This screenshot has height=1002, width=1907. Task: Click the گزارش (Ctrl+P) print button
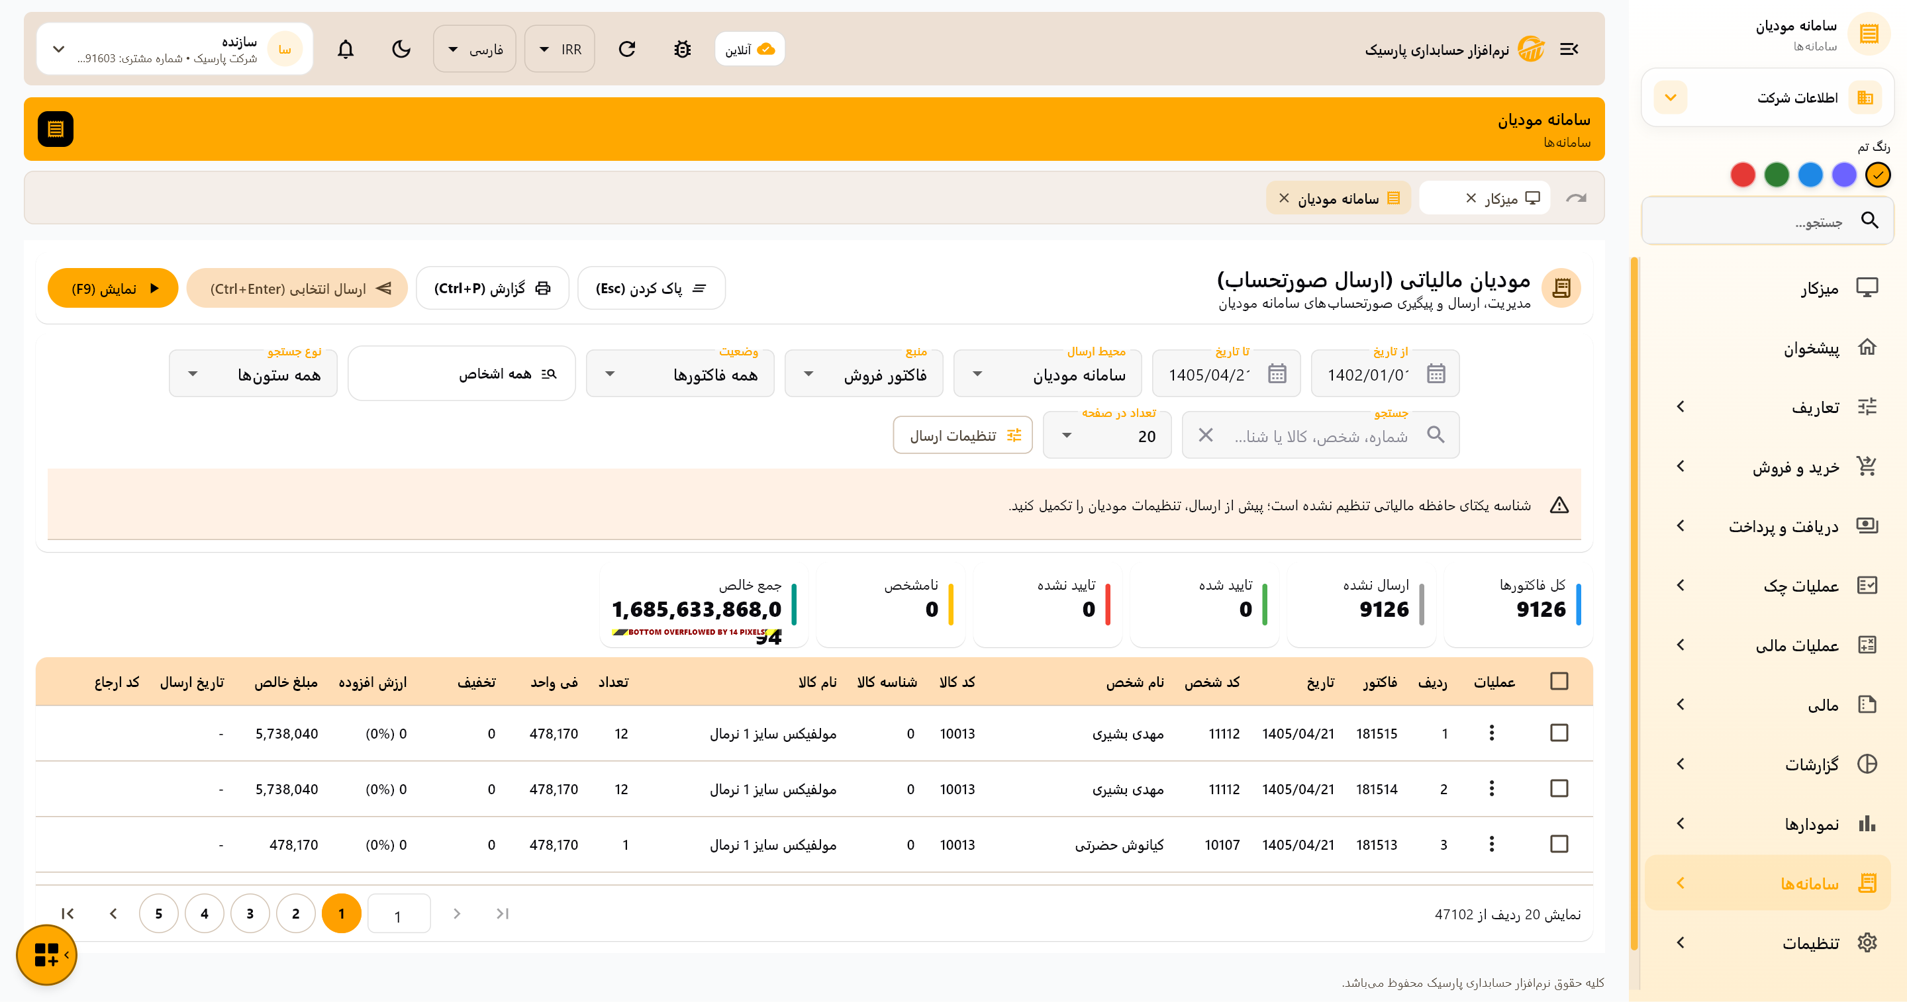[x=492, y=288]
